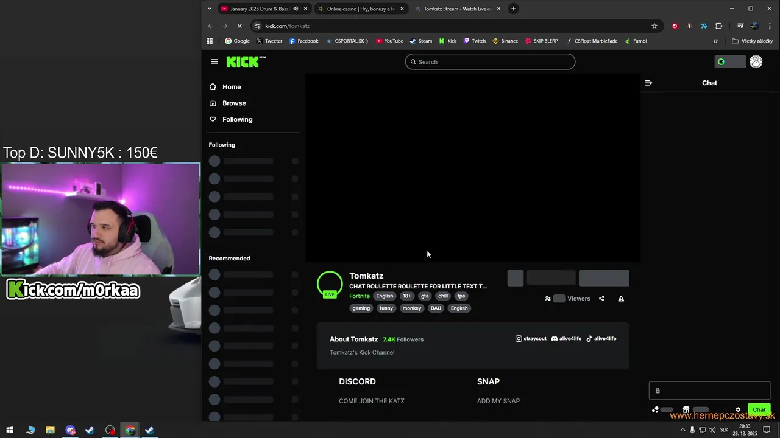Open the Google bookmark
780x438 pixels.
(x=238, y=41)
